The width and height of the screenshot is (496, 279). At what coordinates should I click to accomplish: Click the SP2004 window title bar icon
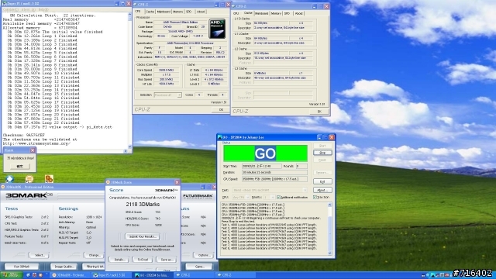(220, 137)
